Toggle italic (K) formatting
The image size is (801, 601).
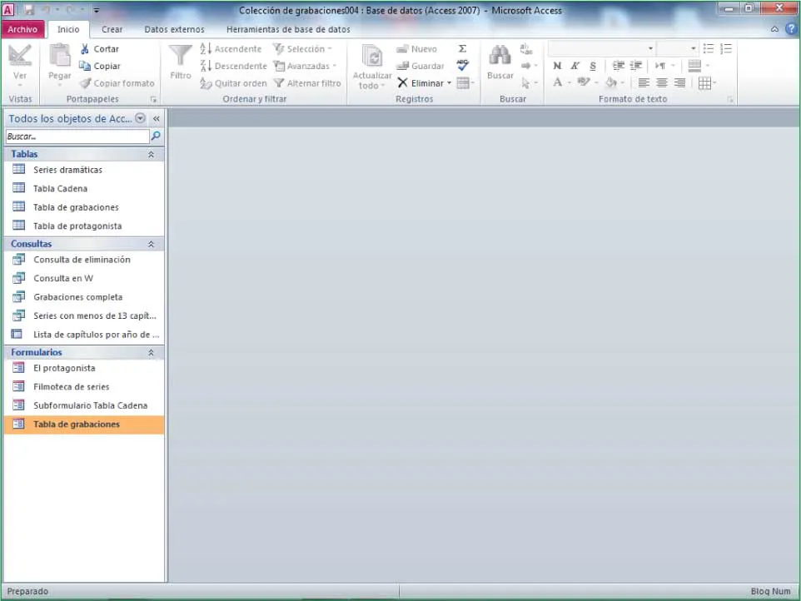coord(575,66)
